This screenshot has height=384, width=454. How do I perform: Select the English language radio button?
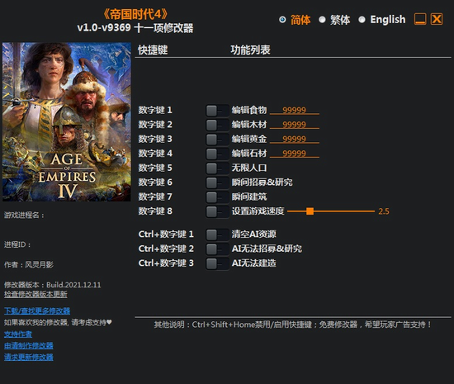pos(362,20)
